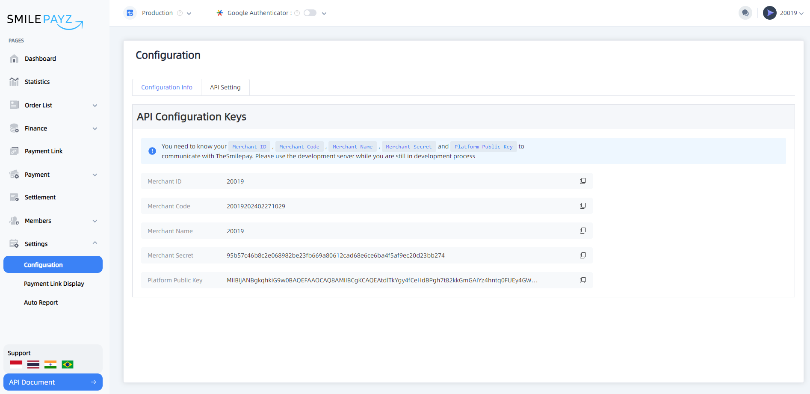Click the Members people icon

pyautogui.click(x=14, y=221)
